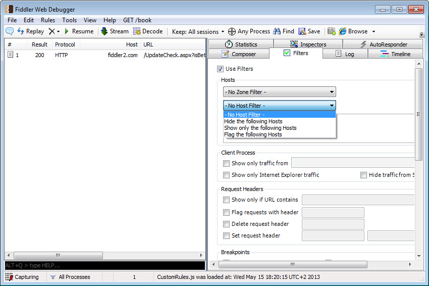Enable Show only traffic from checkbox
This screenshot has height=286, width=429.
click(226, 164)
